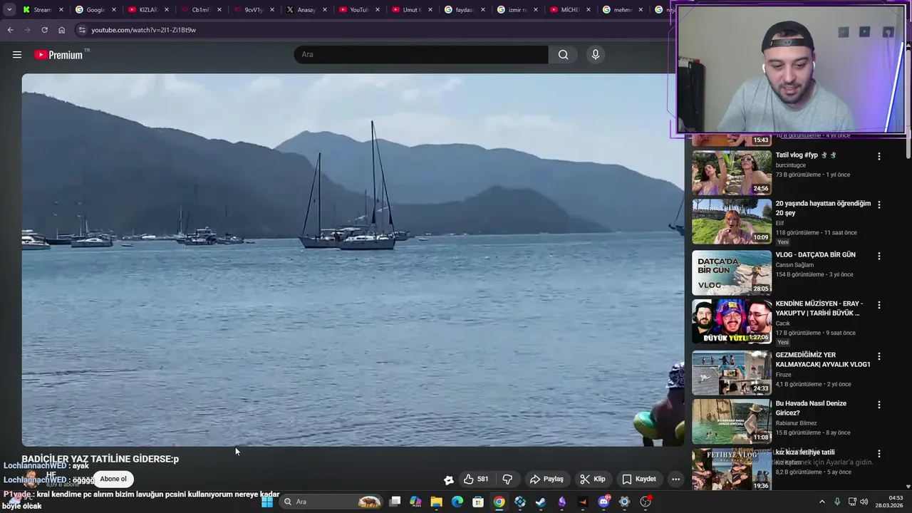Click channel name Rabianur Bilmez
Image resolution: width=912 pixels, height=513 pixels.
tap(796, 423)
